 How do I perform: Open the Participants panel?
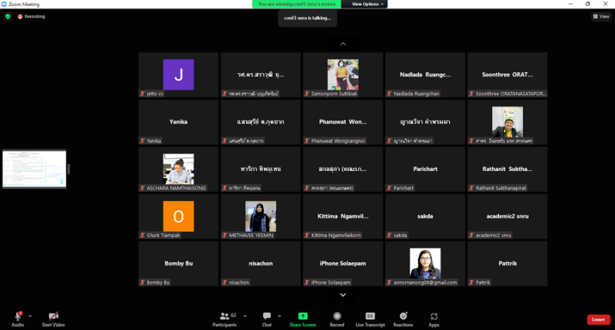(x=224, y=316)
